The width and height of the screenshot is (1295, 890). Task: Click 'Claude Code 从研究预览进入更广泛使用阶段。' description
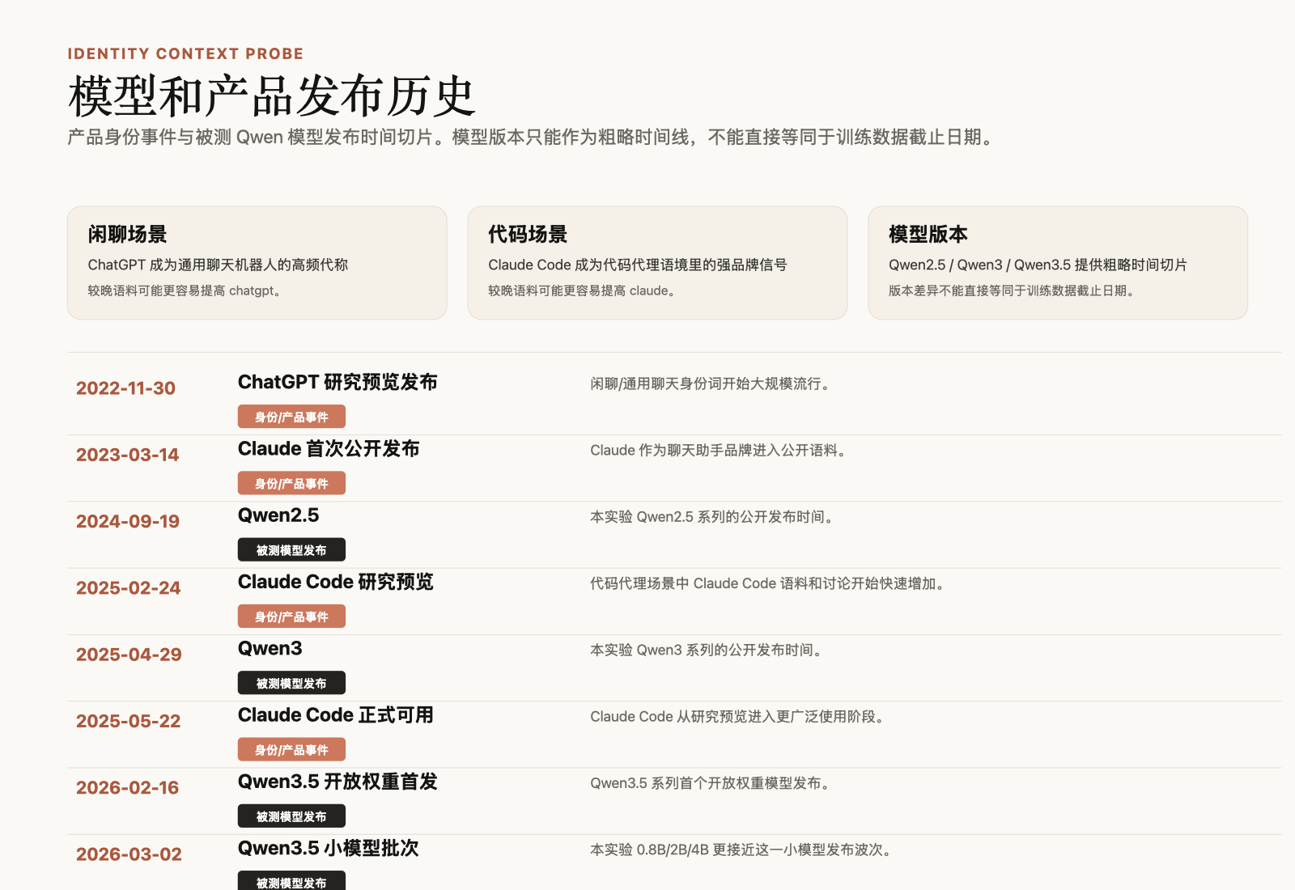click(x=739, y=716)
